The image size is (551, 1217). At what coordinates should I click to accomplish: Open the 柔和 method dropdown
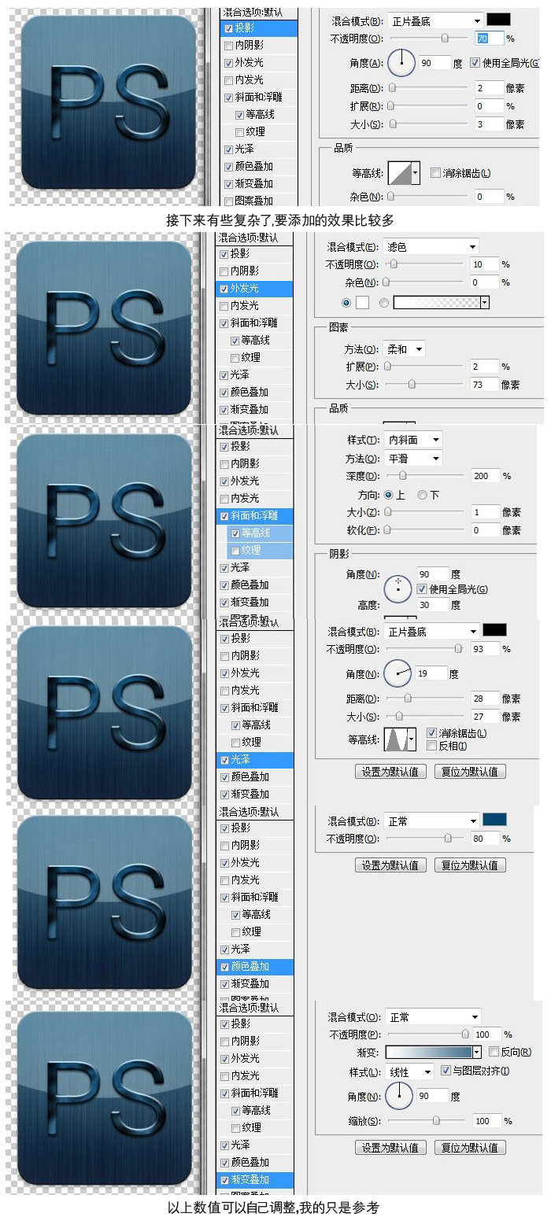405,349
